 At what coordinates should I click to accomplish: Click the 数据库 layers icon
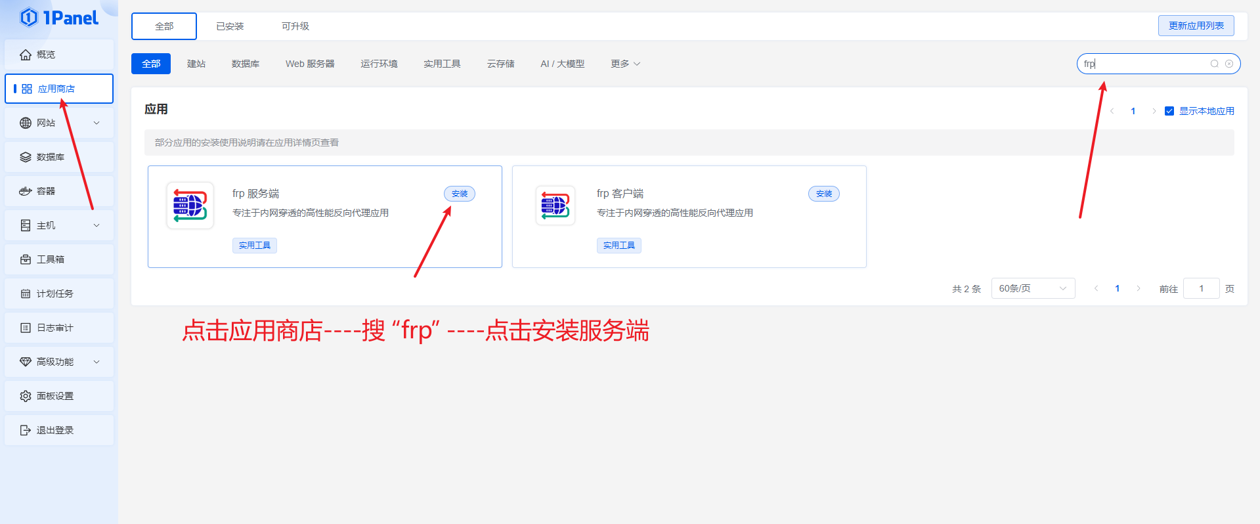click(26, 157)
